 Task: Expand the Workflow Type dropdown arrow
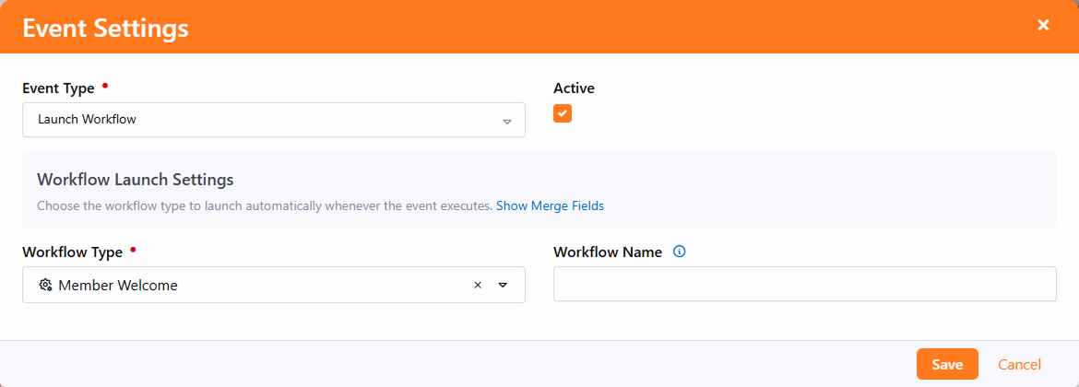tap(503, 286)
